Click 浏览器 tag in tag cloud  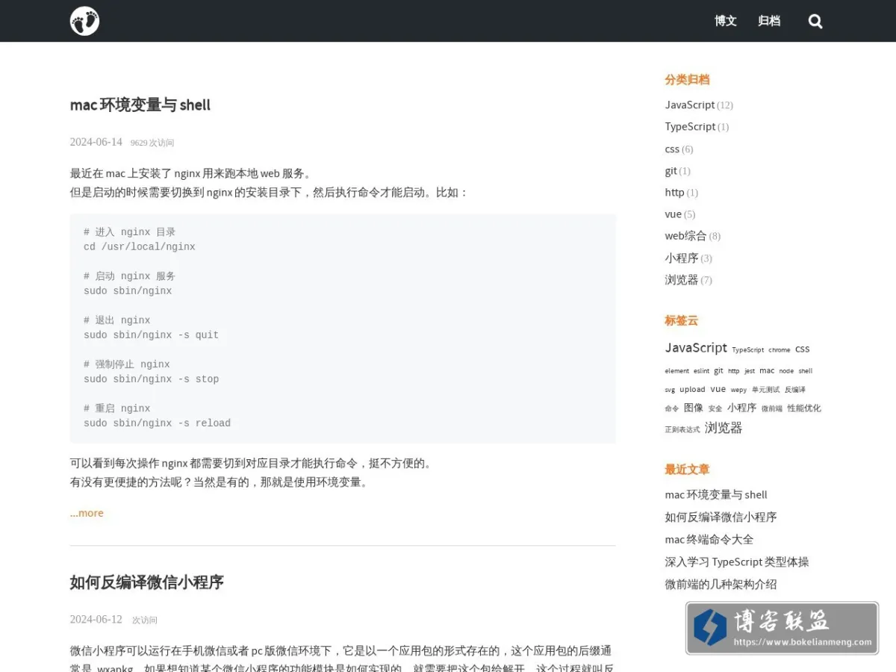(724, 428)
